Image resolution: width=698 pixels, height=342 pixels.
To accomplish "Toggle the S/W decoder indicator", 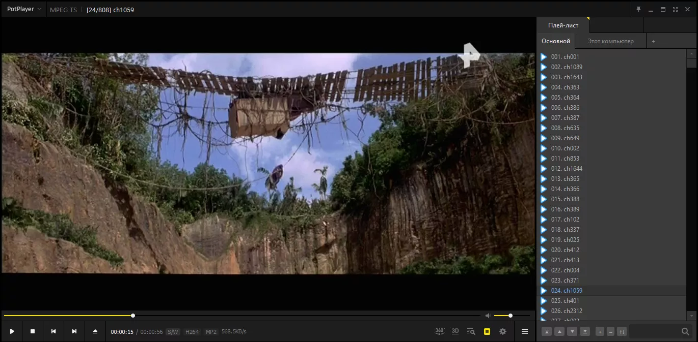I will (x=173, y=332).
